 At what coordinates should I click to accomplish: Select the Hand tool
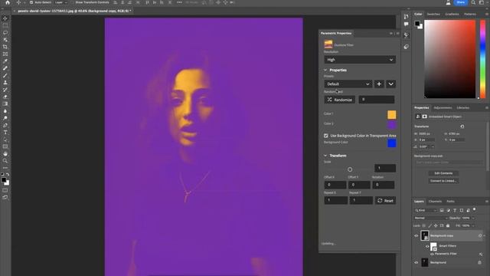click(x=5, y=153)
